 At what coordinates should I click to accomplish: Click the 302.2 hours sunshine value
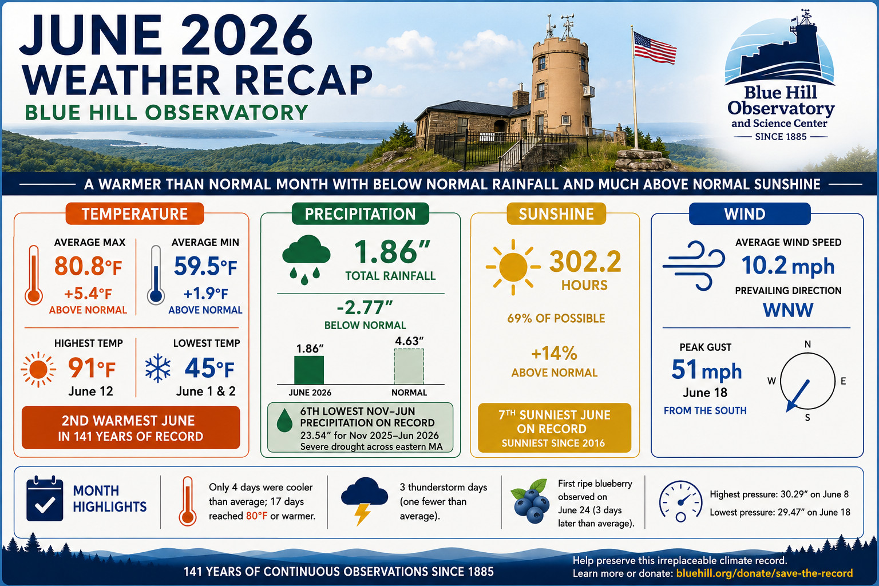coord(585,262)
